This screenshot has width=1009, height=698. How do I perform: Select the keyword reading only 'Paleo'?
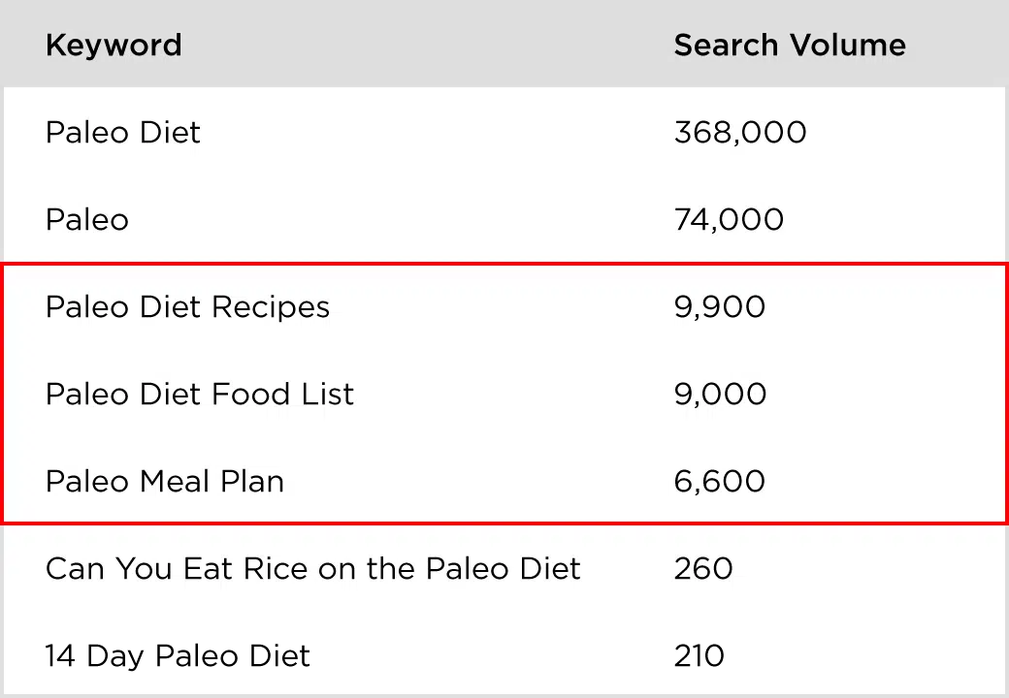coord(87,220)
